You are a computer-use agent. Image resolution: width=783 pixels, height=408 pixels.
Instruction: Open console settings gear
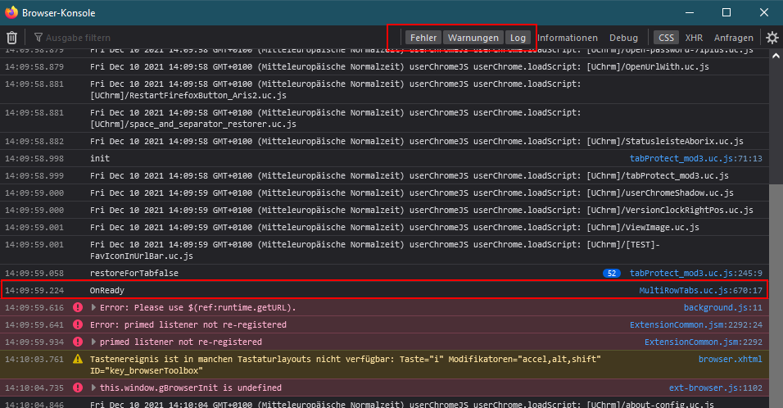click(772, 38)
